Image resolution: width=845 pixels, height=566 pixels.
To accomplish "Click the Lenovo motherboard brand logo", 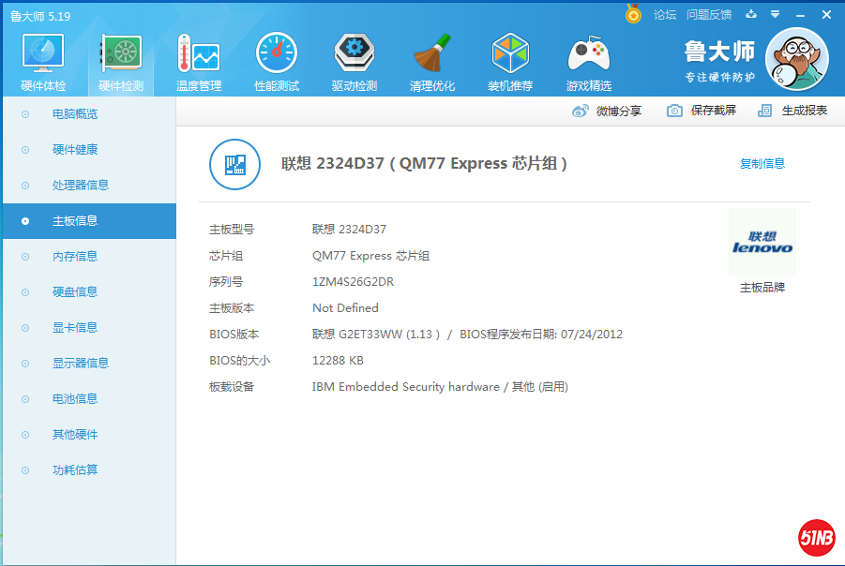I will (762, 243).
